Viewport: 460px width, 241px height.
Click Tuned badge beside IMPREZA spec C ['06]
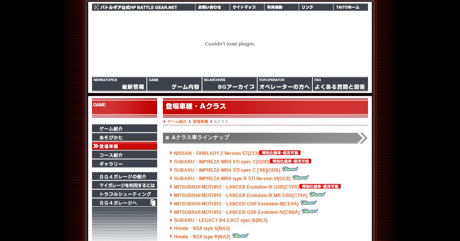[x=290, y=169]
